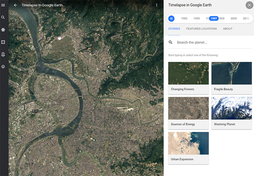The height and width of the screenshot is (176, 254).
Task: Click the I'm Feeling Lucky dice icon
Action: pos(3,42)
